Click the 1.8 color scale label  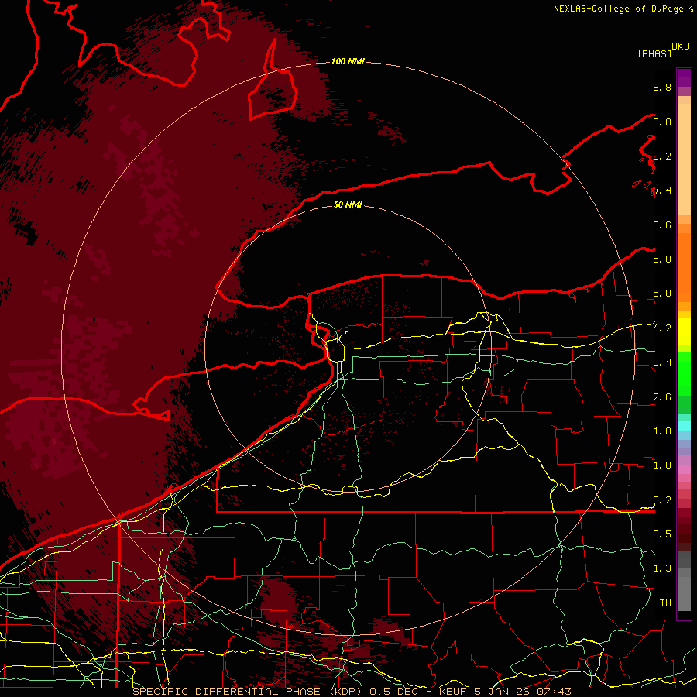(x=662, y=431)
